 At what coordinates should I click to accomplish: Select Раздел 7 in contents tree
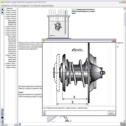pyautogui.click(x=11, y=29)
